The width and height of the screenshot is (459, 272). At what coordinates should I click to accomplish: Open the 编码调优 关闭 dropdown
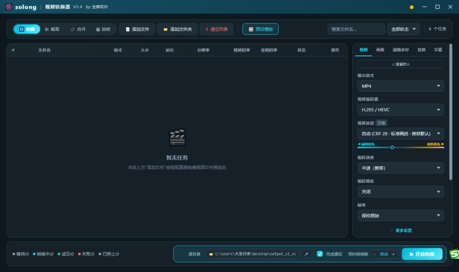click(x=401, y=191)
